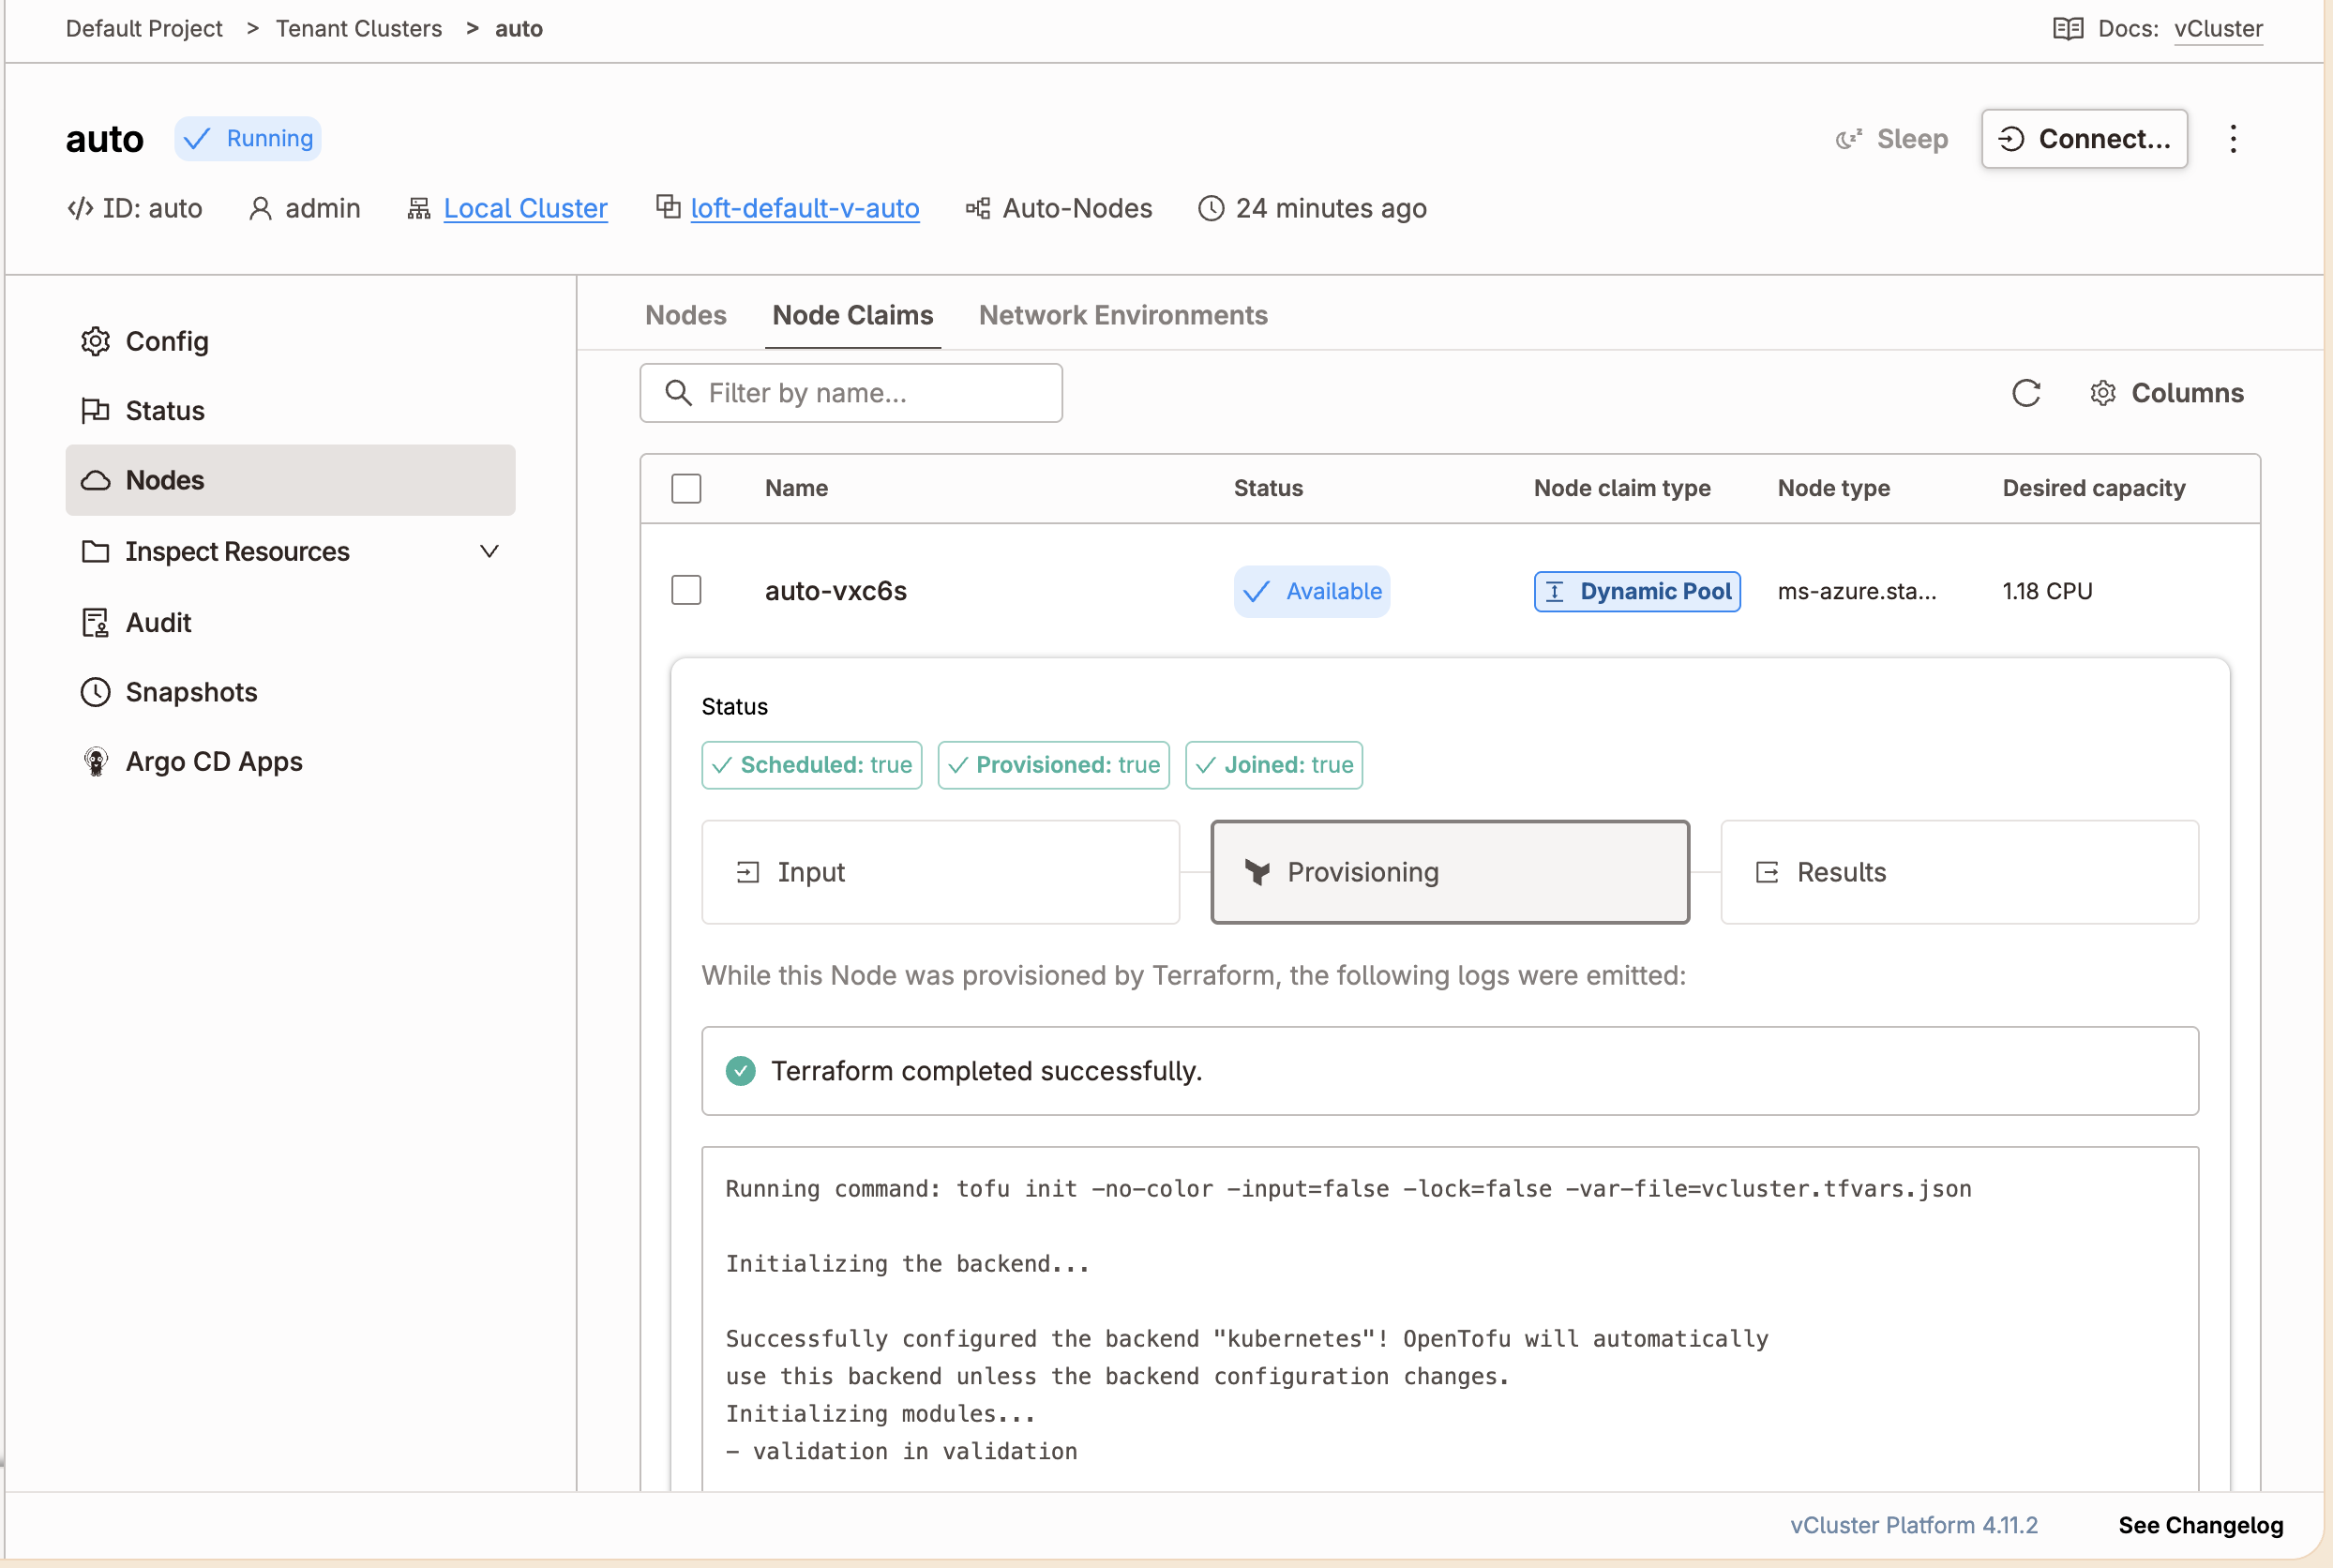The width and height of the screenshot is (2333, 1568).
Task: Click the Provisioned: true condition chip
Action: 1053,765
